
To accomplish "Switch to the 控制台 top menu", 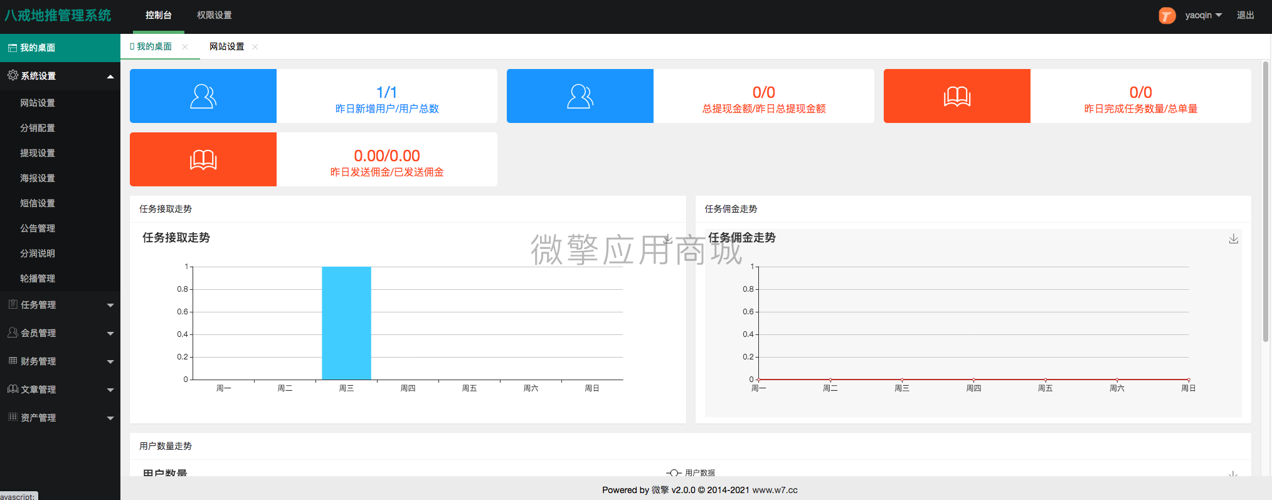I will pos(159,15).
